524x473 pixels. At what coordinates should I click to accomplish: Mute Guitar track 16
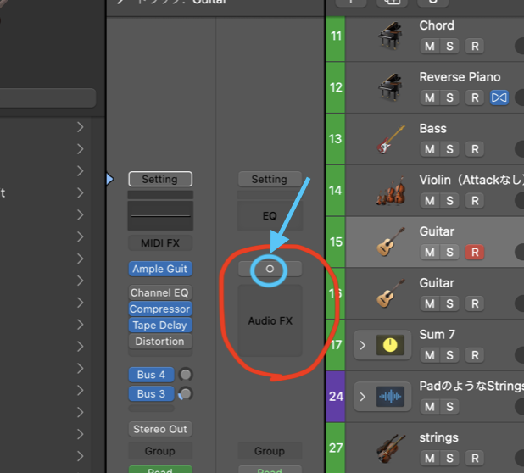tap(430, 303)
